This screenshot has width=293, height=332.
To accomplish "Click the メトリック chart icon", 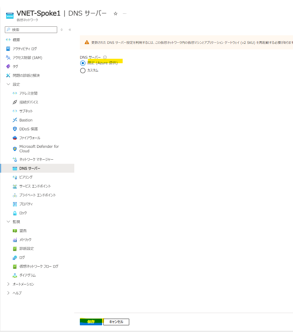I will point(15,240).
